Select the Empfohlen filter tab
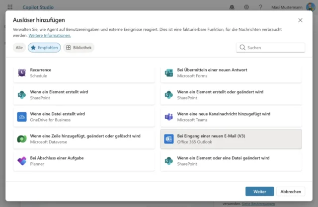 (44, 48)
